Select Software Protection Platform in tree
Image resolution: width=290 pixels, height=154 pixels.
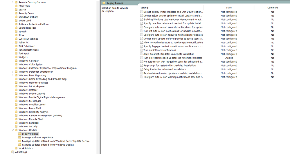click(x=34, y=24)
